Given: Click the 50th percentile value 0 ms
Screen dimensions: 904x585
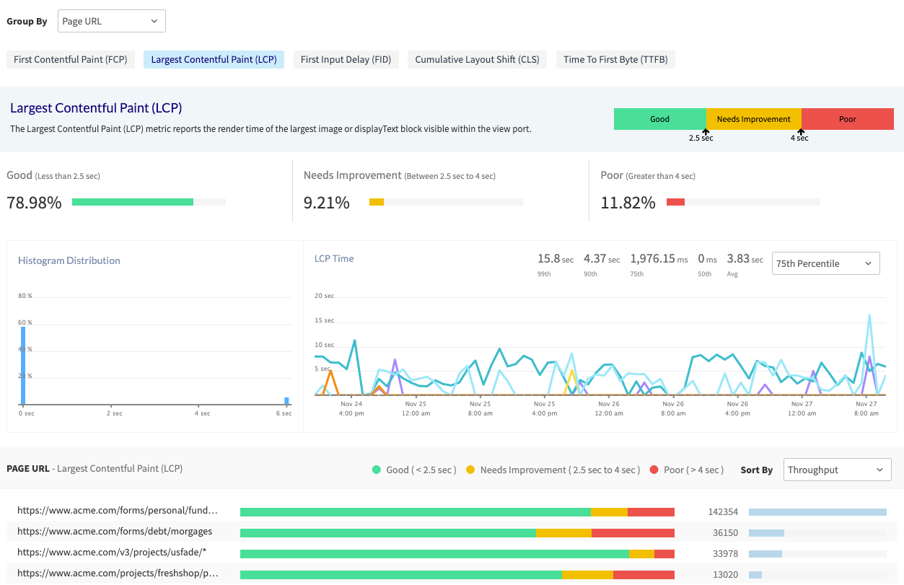Looking at the screenshot, I should (708, 258).
